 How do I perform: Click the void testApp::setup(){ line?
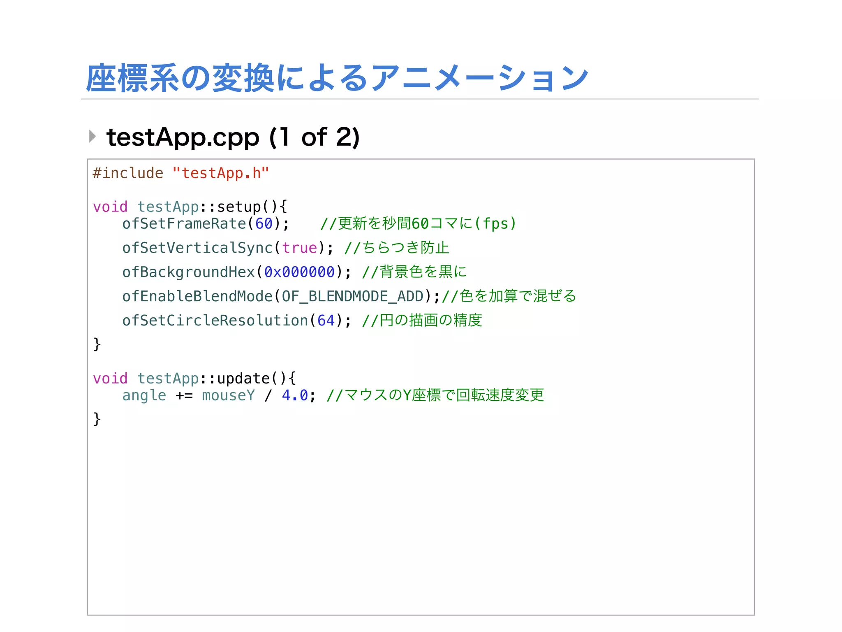click(190, 207)
